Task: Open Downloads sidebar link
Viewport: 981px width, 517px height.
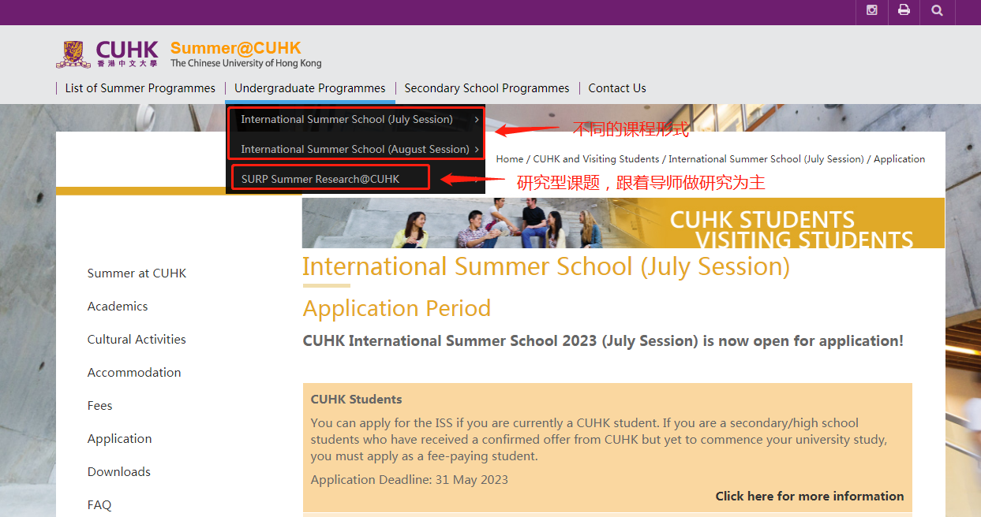Action: 119,472
